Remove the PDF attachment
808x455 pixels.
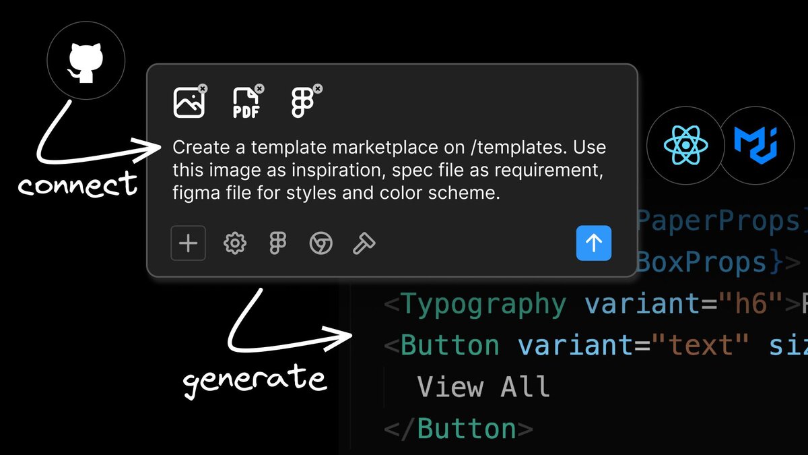(259, 88)
